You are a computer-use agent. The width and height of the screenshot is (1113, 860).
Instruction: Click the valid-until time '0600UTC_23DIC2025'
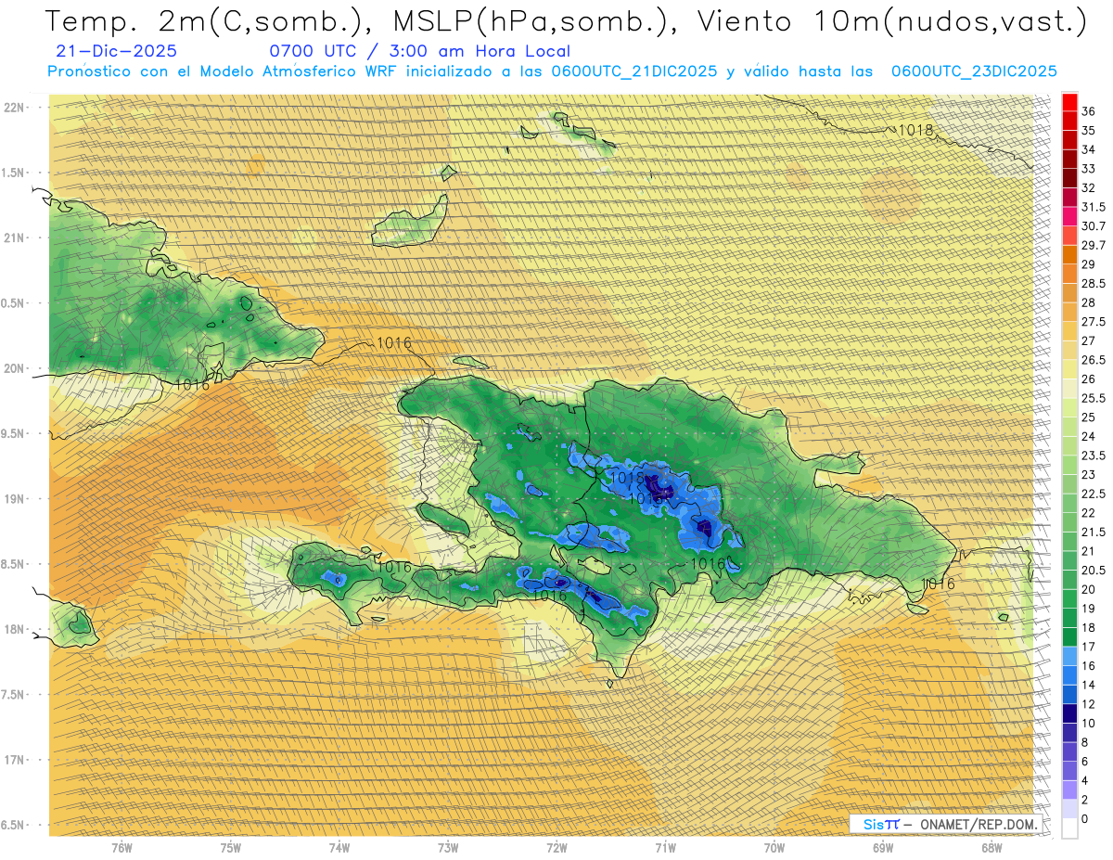coord(974,71)
